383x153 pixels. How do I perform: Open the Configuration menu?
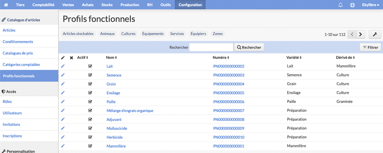click(x=190, y=5)
